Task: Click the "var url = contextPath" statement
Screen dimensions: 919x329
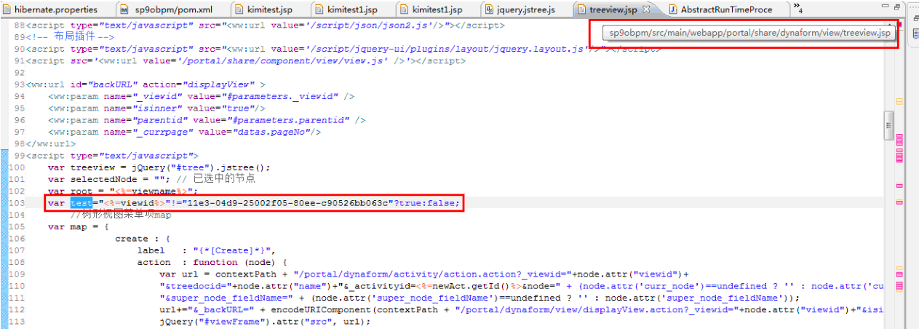Action: (423, 274)
